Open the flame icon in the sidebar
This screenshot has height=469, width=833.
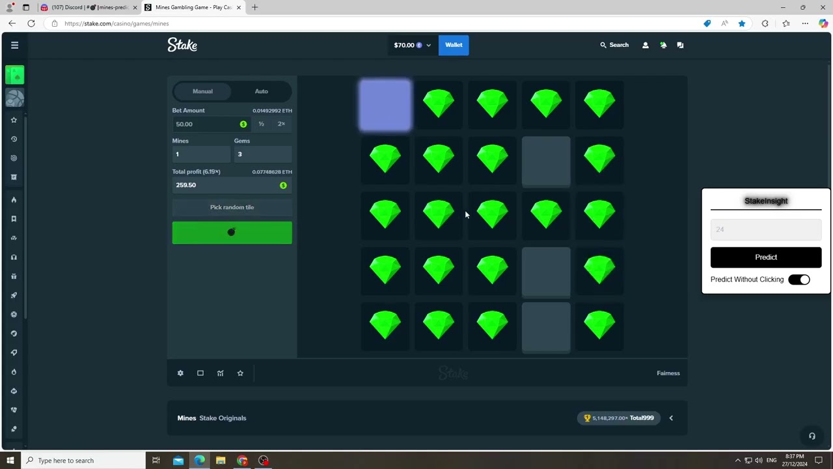(x=14, y=200)
